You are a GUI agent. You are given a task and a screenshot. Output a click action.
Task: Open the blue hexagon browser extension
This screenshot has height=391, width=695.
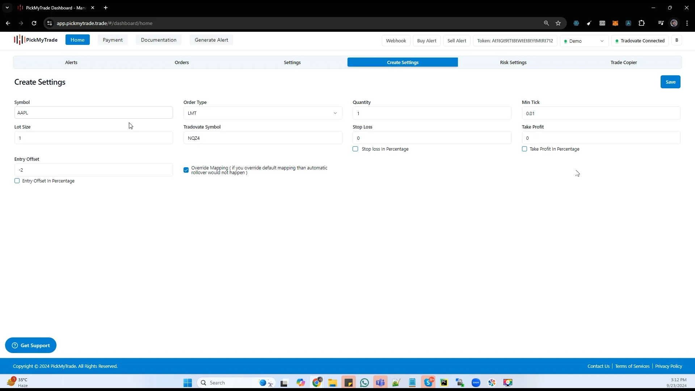(x=576, y=23)
